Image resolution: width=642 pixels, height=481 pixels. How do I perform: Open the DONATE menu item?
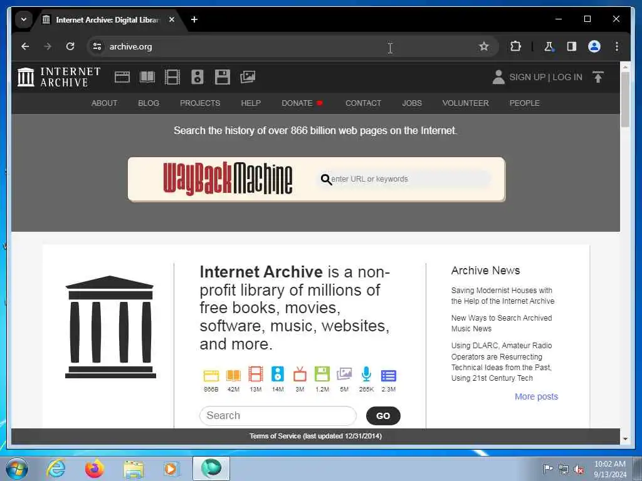pyautogui.click(x=302, y=103)
